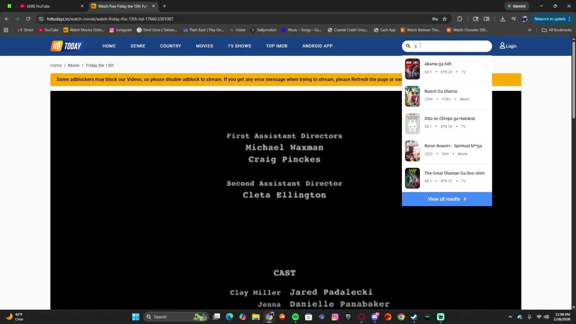Open the MOVIES navigation item
The image size is (576, 324).
click(204, 46)
